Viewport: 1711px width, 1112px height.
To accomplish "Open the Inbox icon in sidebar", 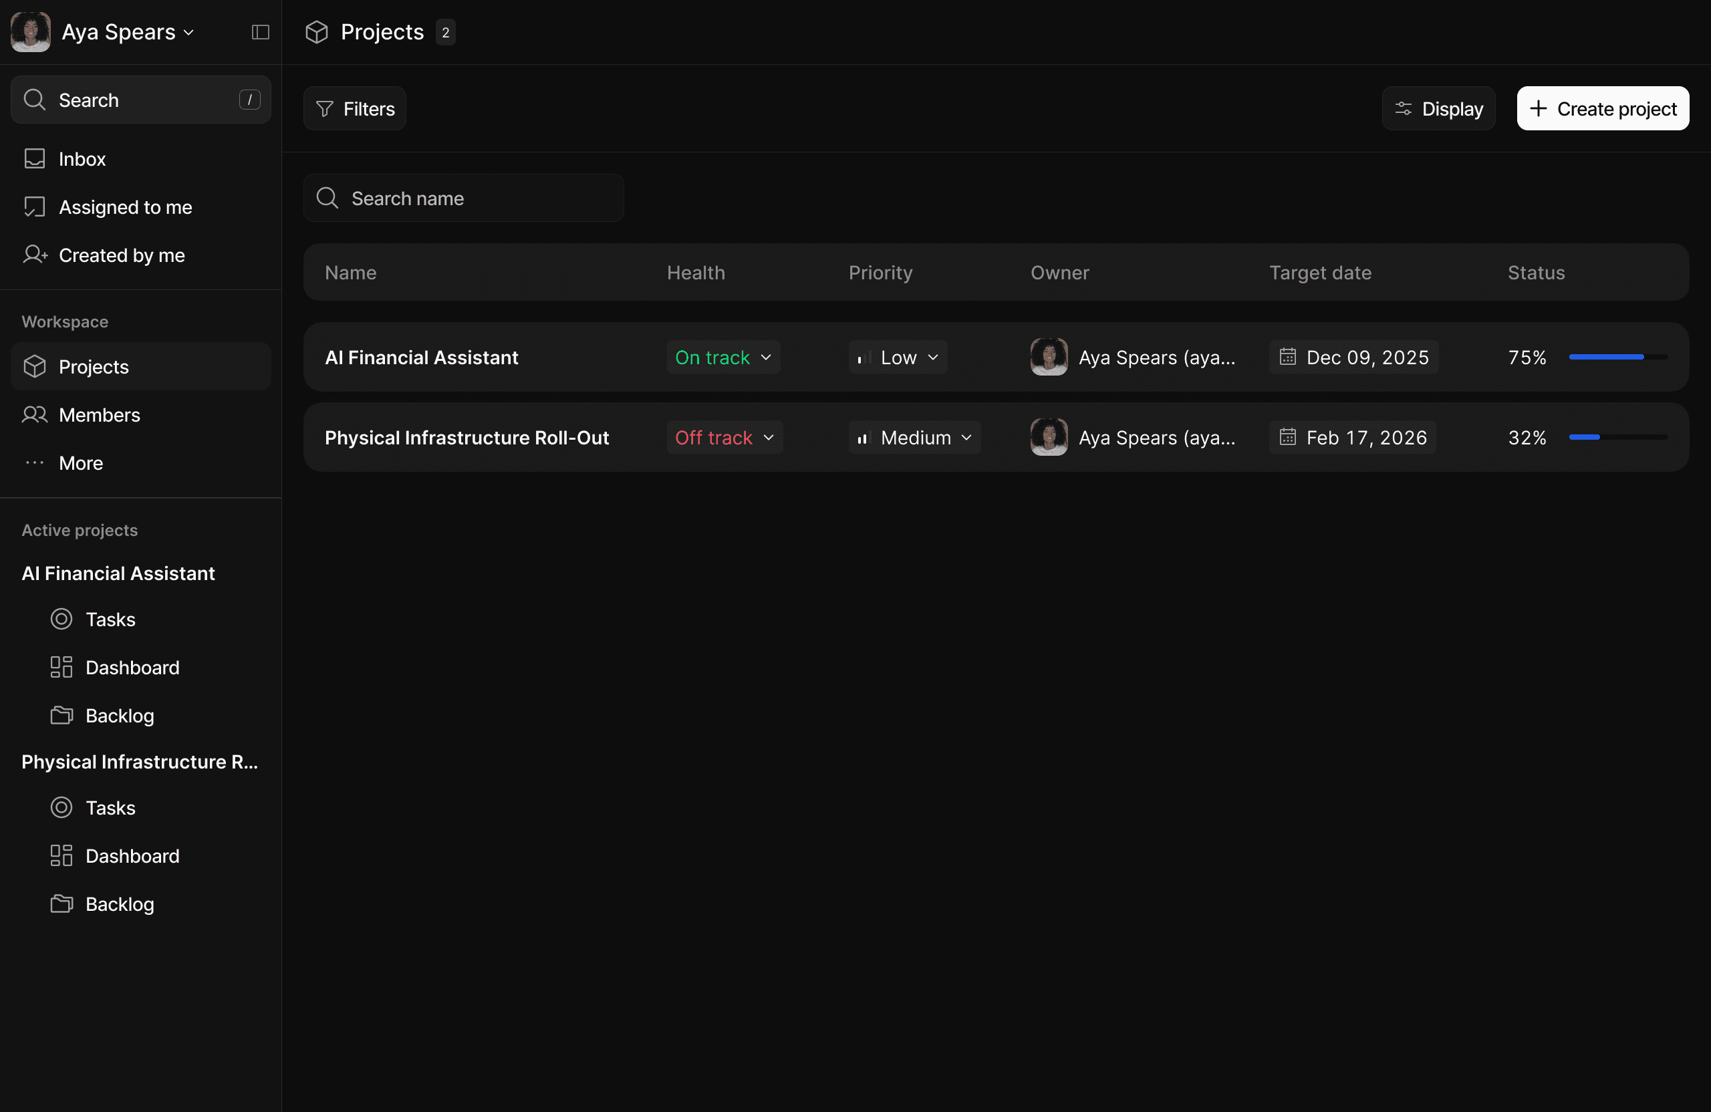I will coord(35,159).
